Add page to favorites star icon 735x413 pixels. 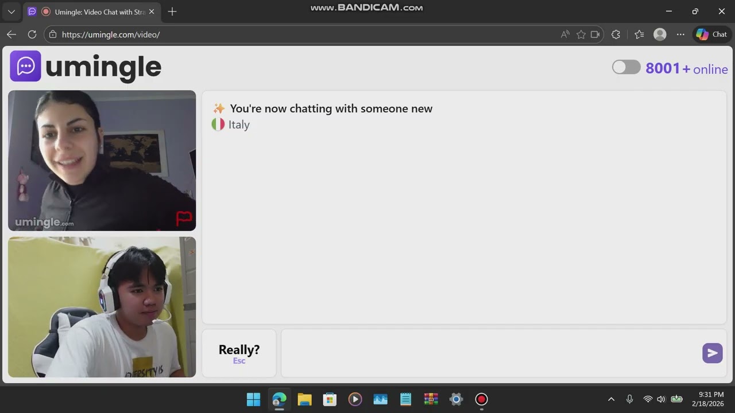pos(581,34)
